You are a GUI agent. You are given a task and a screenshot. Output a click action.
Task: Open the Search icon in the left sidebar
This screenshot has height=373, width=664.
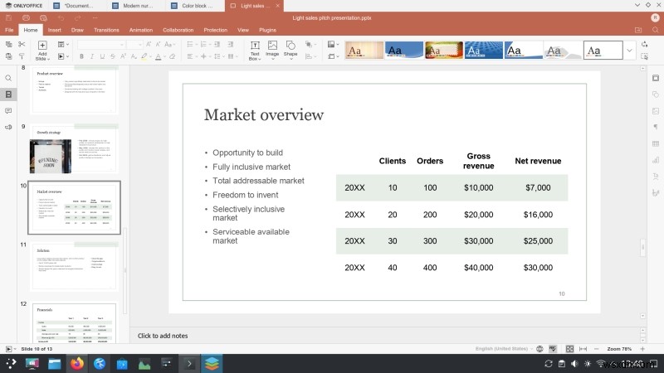coord(8,78)
